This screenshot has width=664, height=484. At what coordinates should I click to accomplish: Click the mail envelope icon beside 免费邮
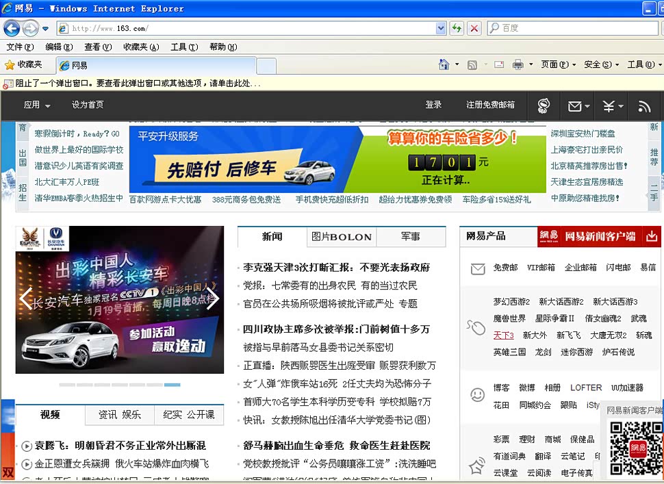click(x=478, y=269)
